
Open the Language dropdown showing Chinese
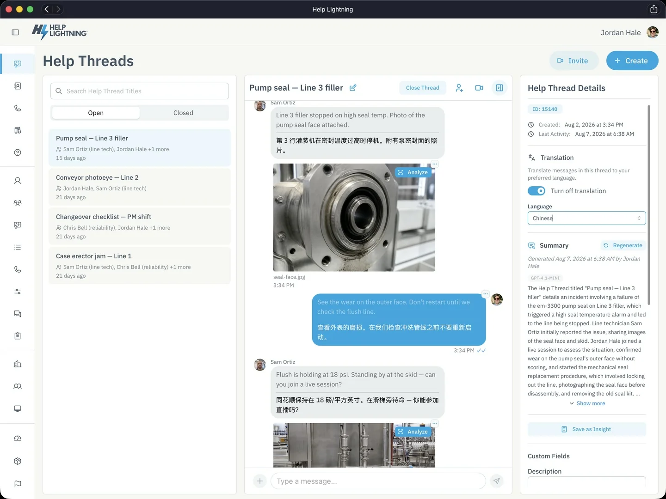pyautogui.click(x=586, y=218)
